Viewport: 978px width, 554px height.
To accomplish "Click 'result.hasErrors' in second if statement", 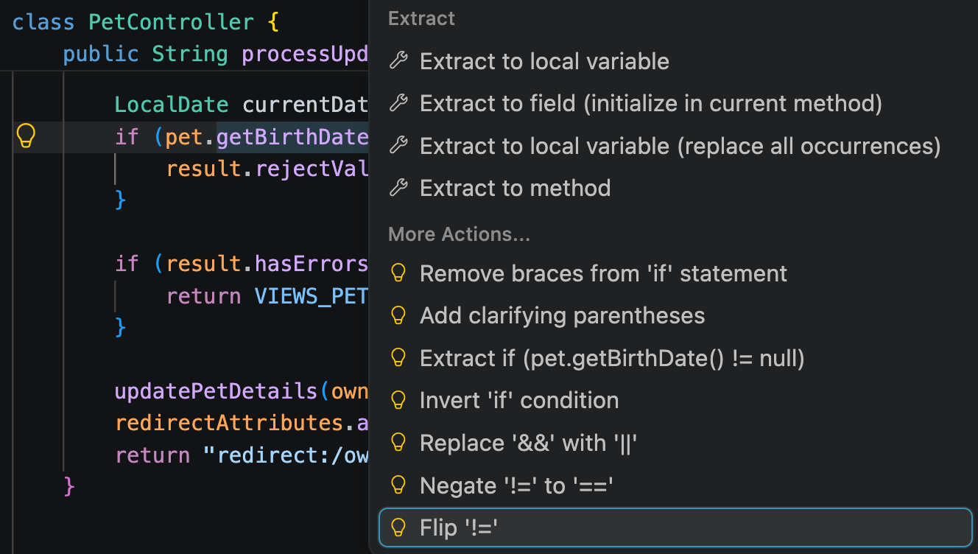I will point(267,264).
